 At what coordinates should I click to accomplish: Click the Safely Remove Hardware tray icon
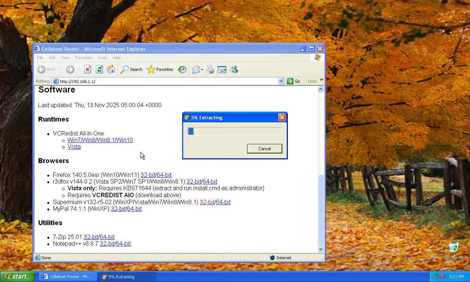pos(436,276)
